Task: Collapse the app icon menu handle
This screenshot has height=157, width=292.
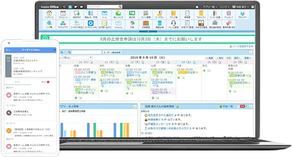Action: (148, 32)
